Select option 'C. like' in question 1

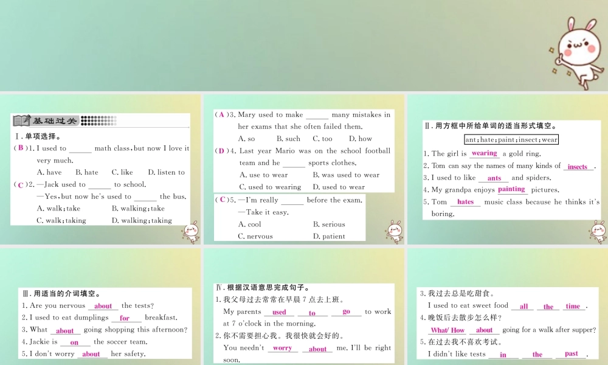tap(122, 172)
